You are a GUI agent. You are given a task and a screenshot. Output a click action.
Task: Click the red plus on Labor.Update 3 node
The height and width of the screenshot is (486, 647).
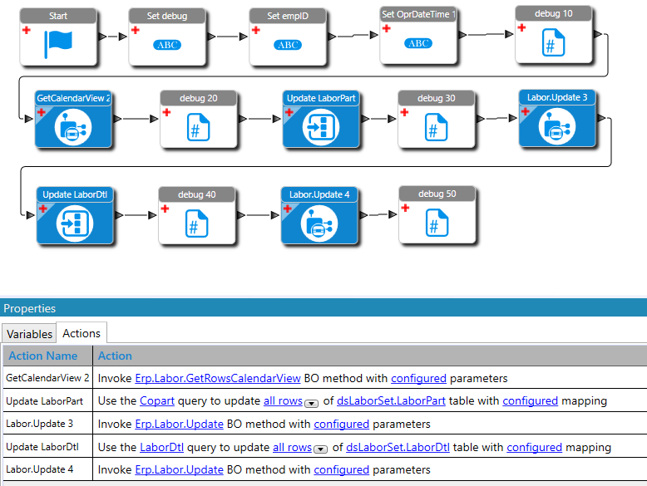(525, 111)
